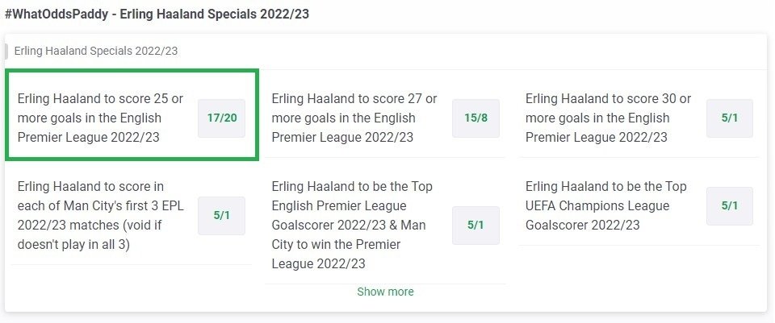Image resolution: width=775 pixels, height=323 pixels.
Task: Click the grey marker beside the section header
Action: point(6,51)
